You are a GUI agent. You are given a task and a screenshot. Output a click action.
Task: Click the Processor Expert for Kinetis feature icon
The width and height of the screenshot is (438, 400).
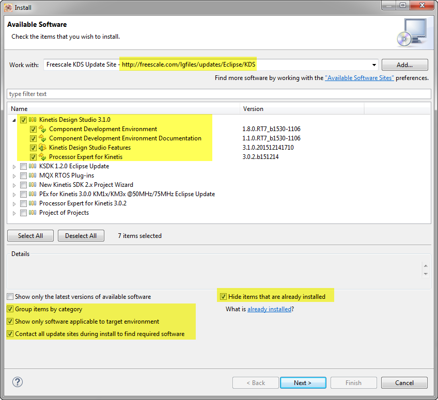42,157
